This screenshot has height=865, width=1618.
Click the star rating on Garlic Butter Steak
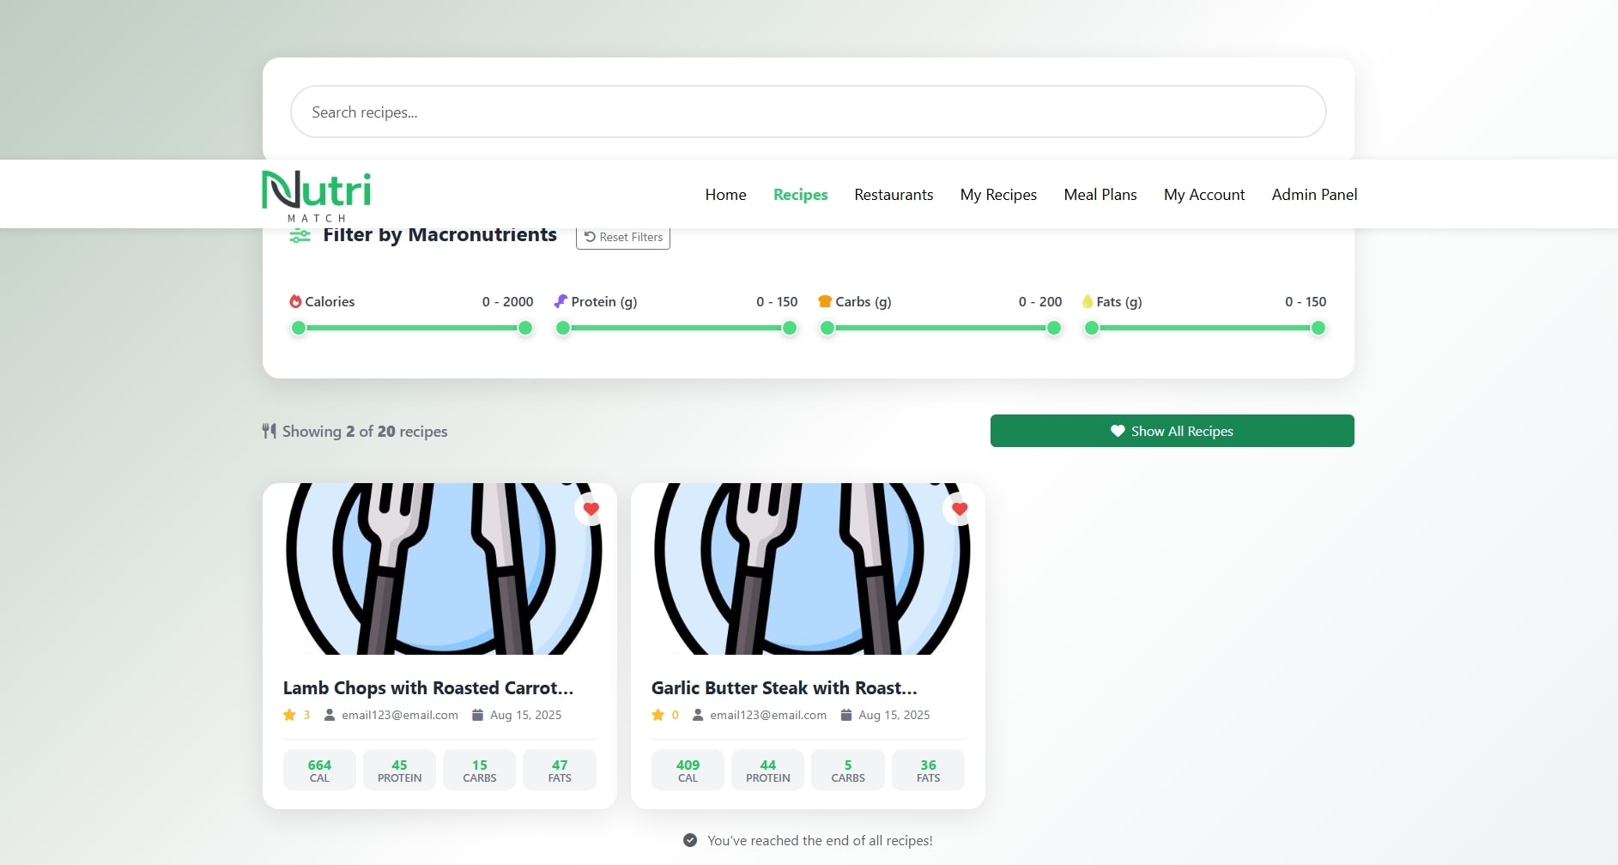658,715
